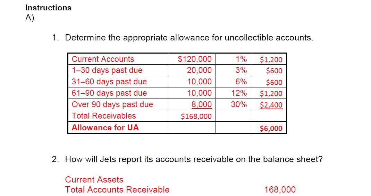Select the "31–60 days past due" cell

click(109, 82)
